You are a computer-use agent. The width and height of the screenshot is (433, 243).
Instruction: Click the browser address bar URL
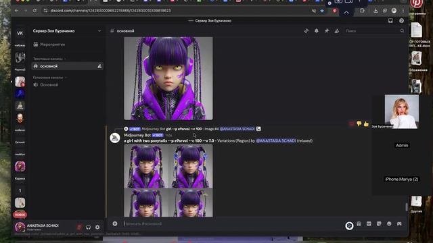pos(110,11)
